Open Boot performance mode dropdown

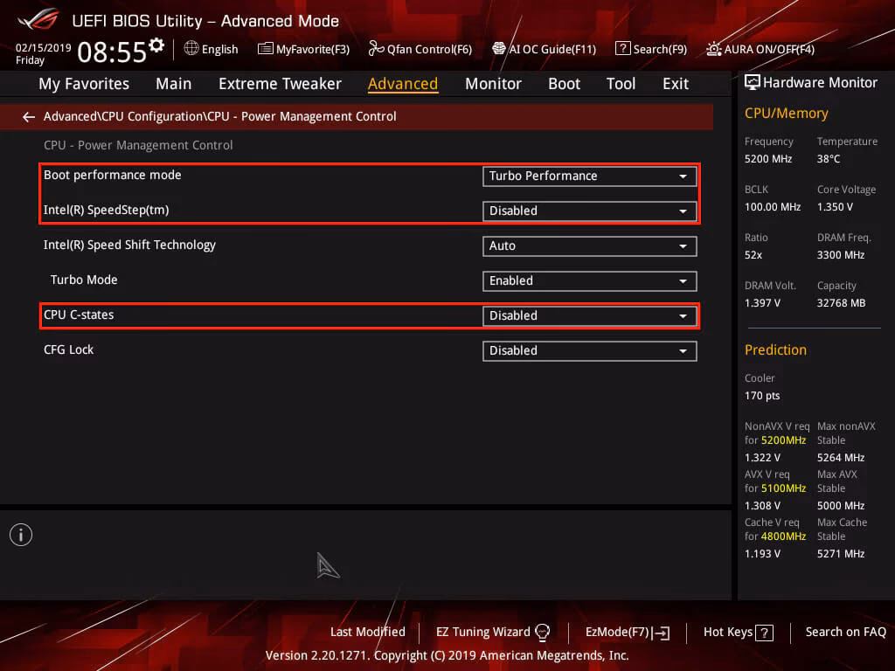(x=589, y=176)
